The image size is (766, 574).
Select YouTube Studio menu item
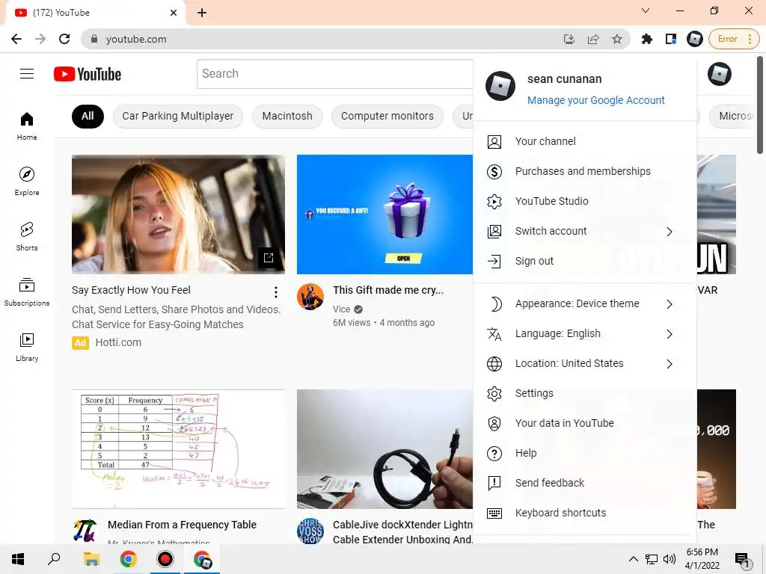[585, 201]
